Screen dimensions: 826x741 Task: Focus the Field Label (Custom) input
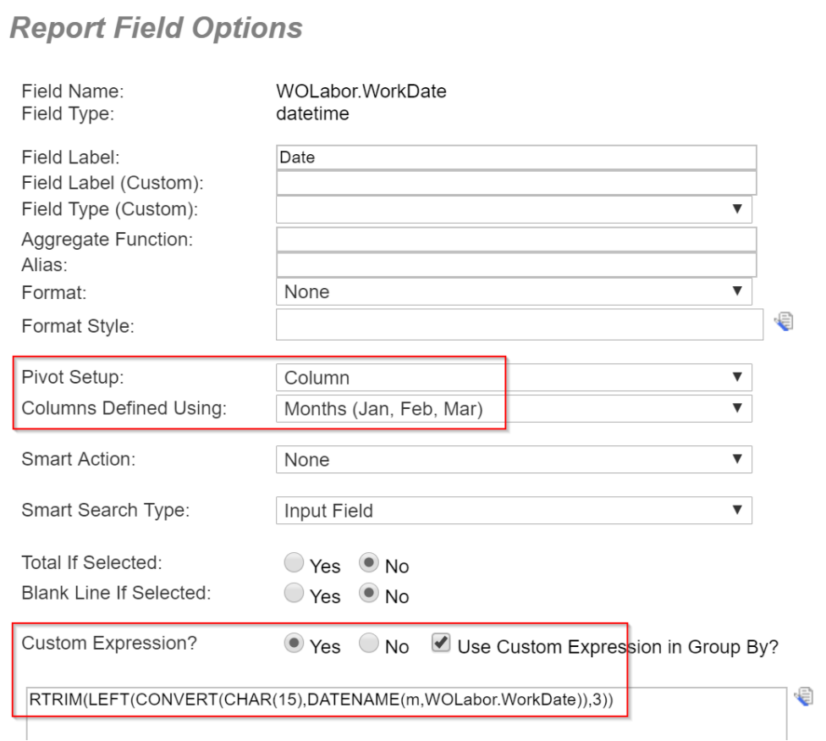(516, 183)
